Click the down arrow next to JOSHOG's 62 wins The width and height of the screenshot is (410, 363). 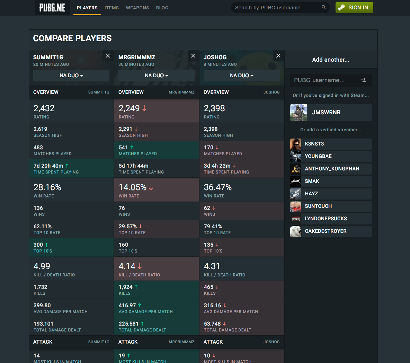pyautogui.click(x=214, y=208)
